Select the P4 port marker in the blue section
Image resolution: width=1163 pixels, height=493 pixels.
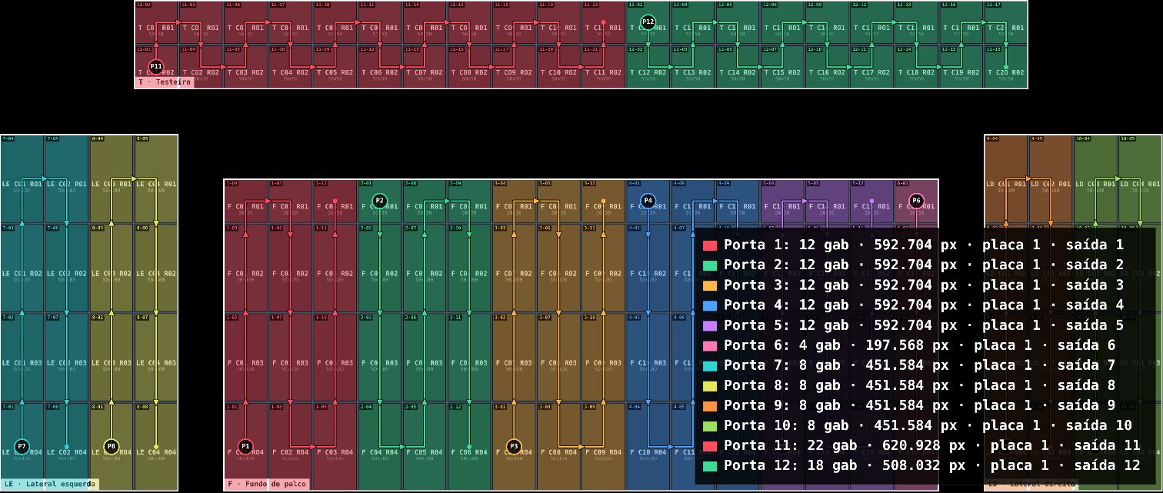[x=648, y=202]
